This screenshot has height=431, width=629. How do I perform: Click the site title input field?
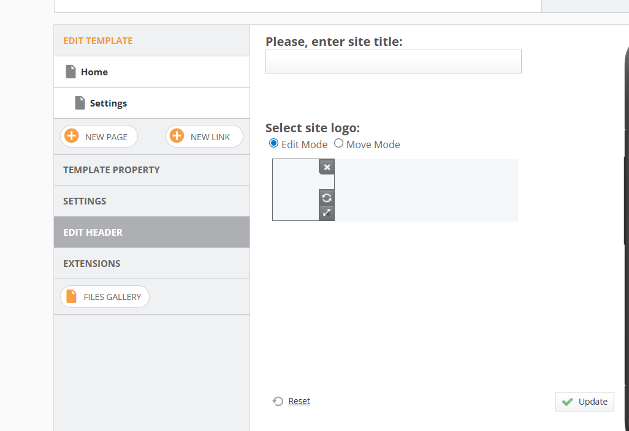point(394,62)
